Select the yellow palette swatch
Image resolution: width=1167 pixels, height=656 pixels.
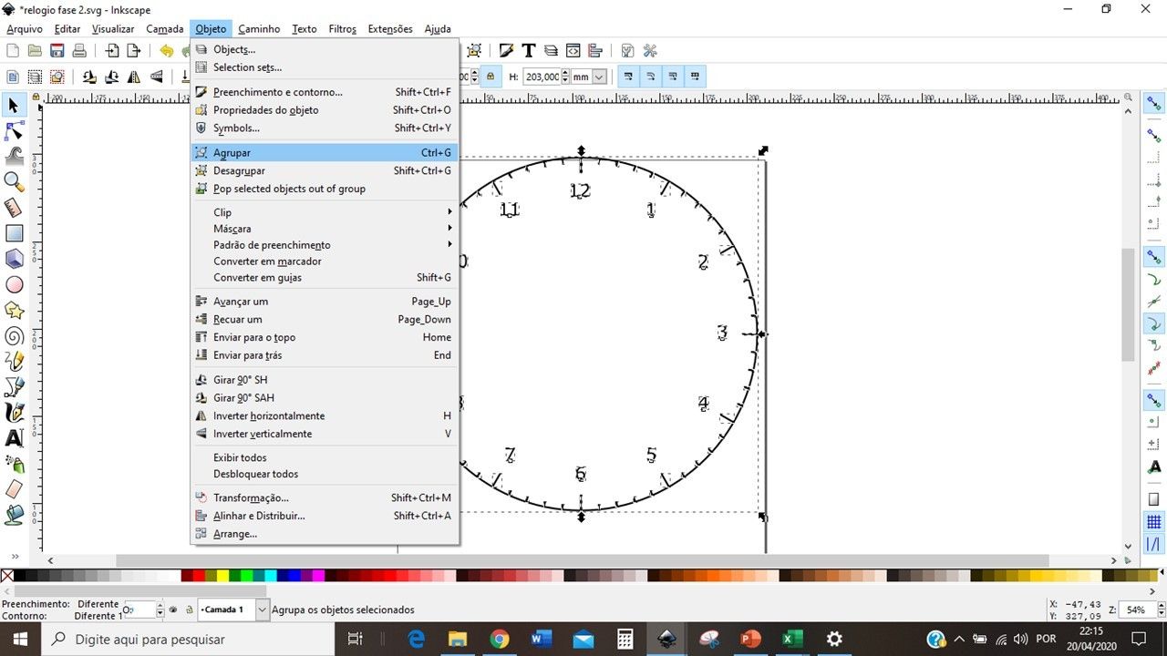[222, 576]
